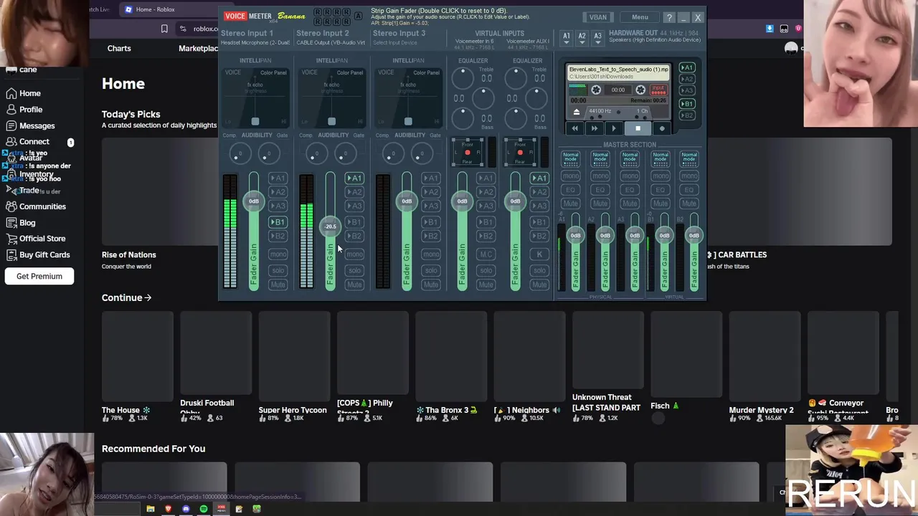Viewport: 918px width, 516px height.
Task: Open Spotify from taskbar
Action: 204,509
